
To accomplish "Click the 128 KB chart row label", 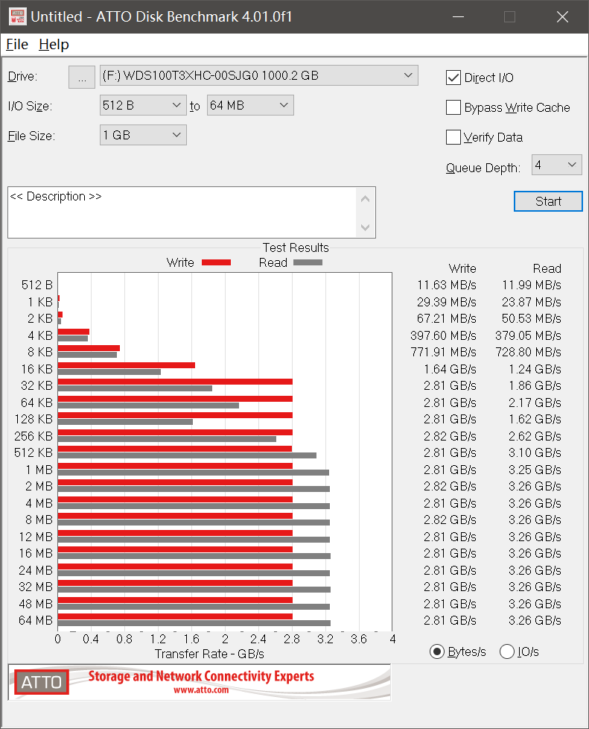I will point(34,420).
